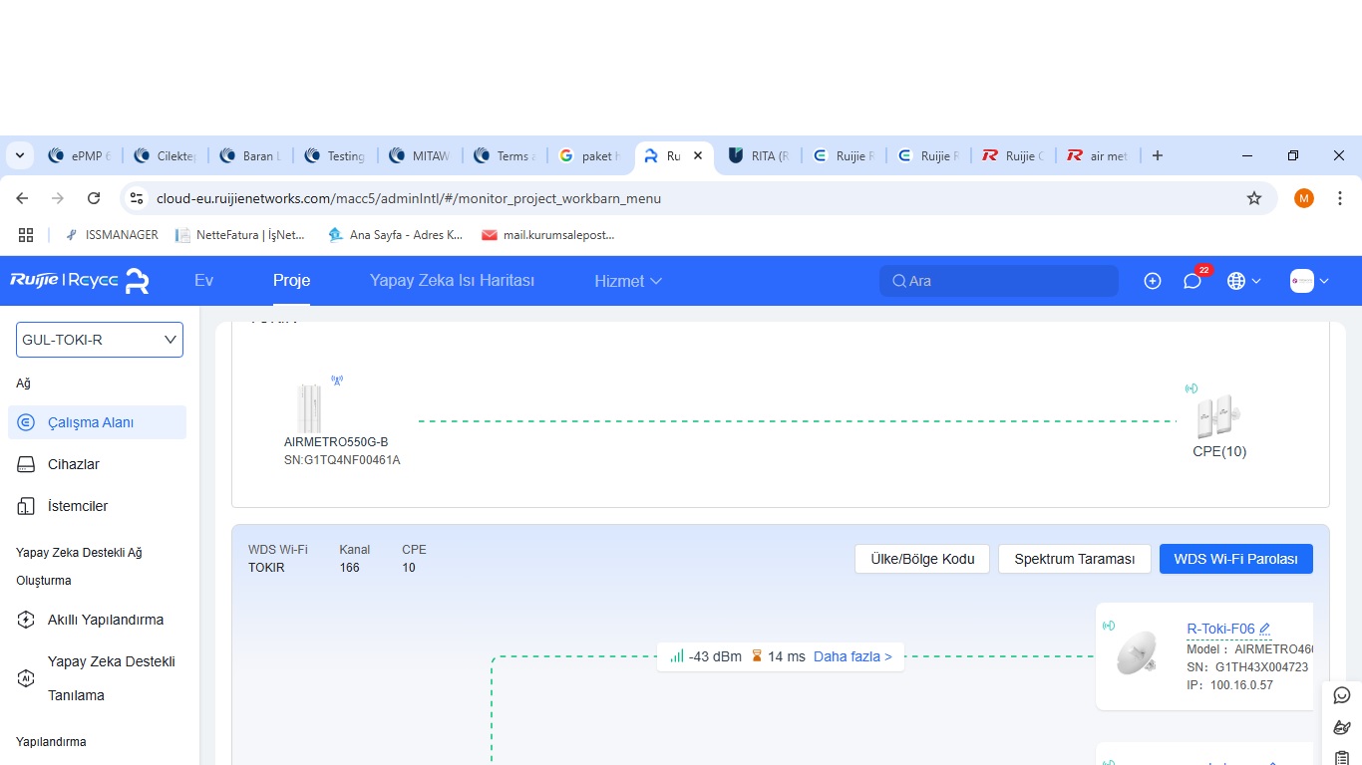
Task: Open a new browser tab
Action: (x=1158, y=156)
